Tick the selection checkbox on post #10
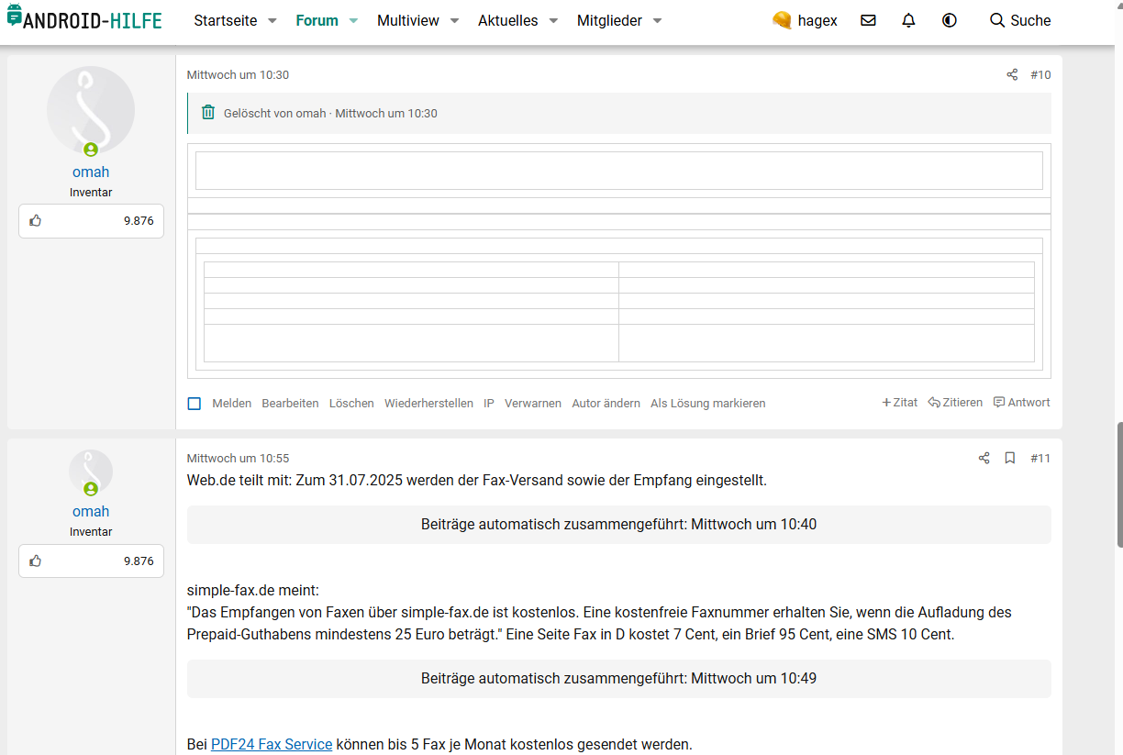The height and width of the screenshot is (755, 1123). (194, 404)
